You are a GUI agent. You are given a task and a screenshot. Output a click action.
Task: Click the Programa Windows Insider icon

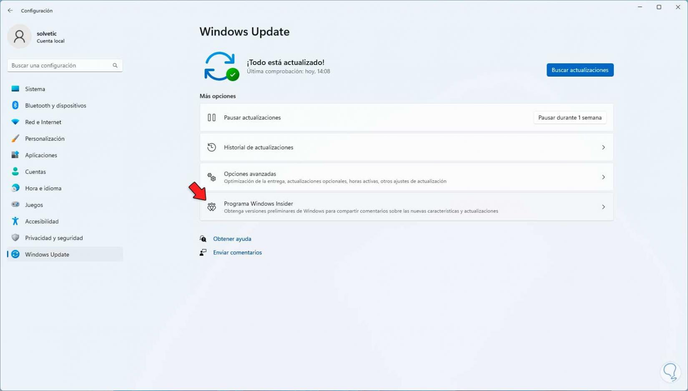pos(212,207)
